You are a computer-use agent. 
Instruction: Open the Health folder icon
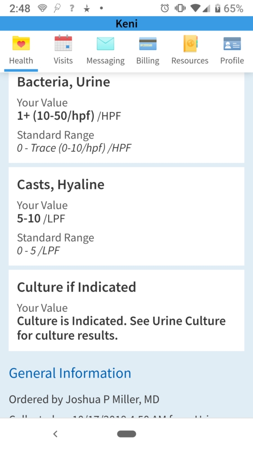(21, 43)
